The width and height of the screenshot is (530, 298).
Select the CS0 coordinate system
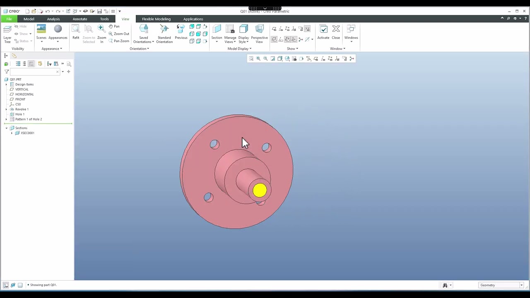pyautogui.click(x=18, y=104)
